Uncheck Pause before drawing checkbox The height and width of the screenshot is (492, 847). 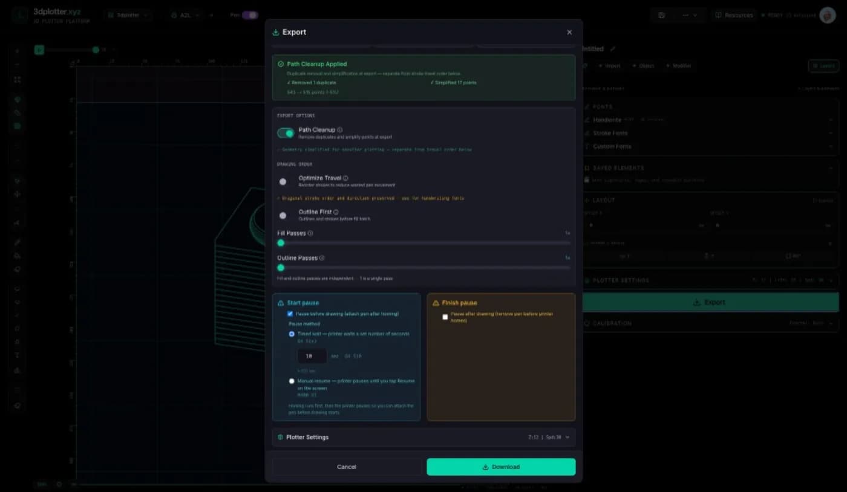pos(290,314)
